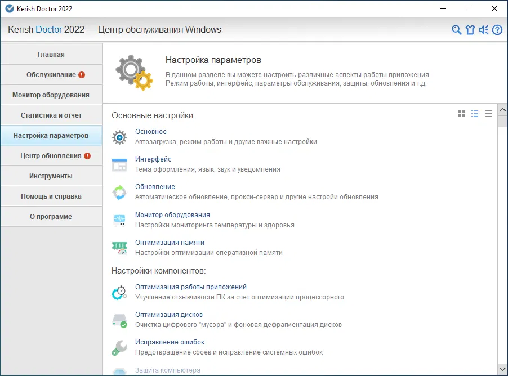
Task: Click the 'Настройки компонентов:' section heading
Action: pos(159,271)
